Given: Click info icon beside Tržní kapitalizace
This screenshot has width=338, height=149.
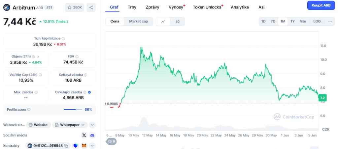Looking at the screenshot, I should pyautogui.click(x=63, y=39).
